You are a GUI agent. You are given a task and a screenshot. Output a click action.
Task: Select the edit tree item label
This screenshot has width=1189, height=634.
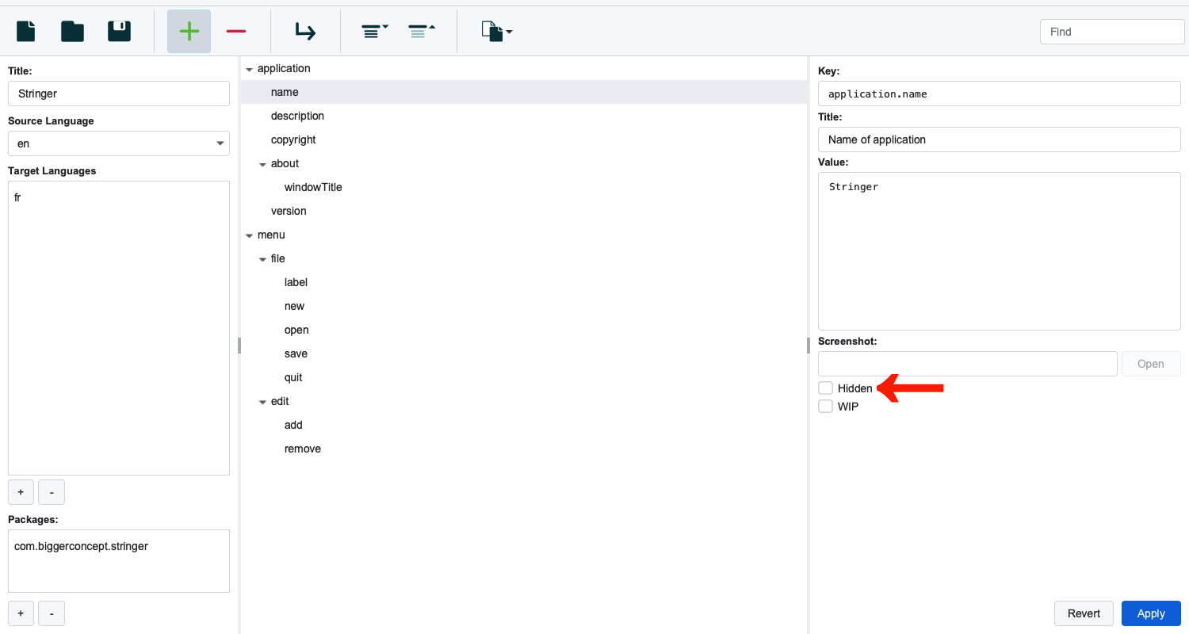[280, 401]
